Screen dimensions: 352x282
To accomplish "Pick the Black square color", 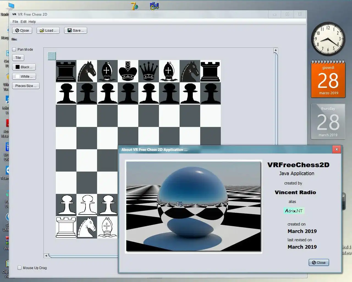I will click(x=24, y=67).
